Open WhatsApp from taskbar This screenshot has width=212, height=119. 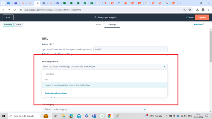pos(102,116)
